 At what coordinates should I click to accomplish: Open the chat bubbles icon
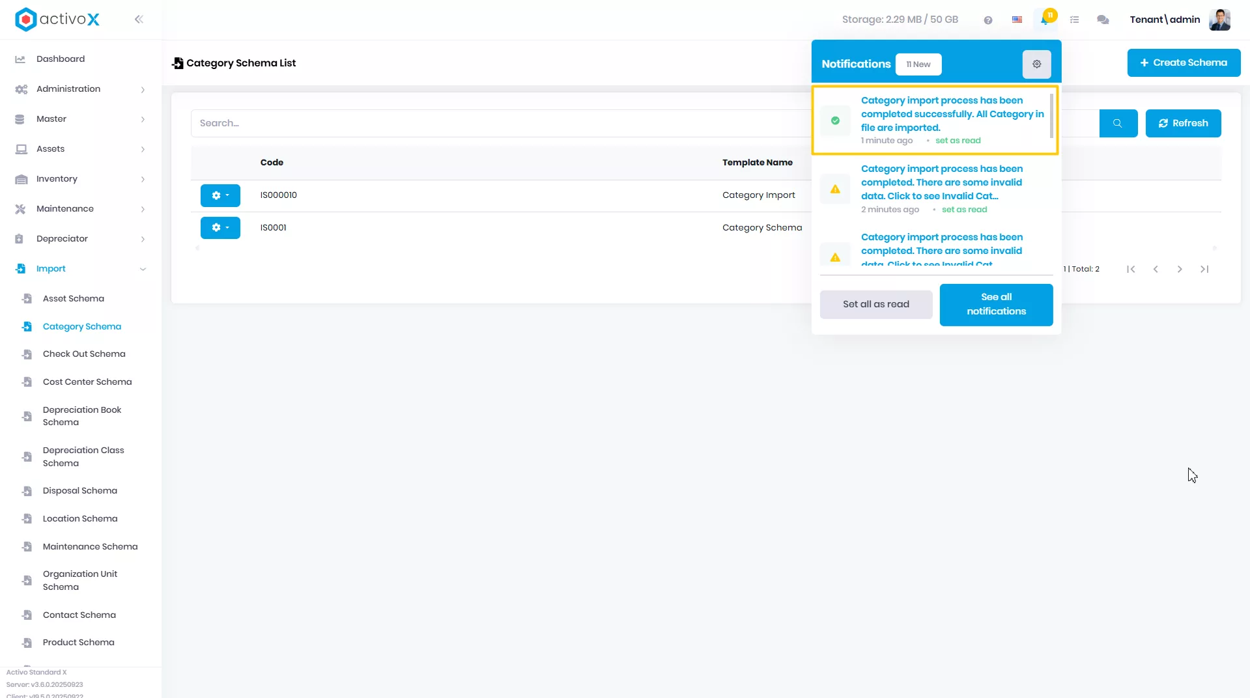pyautogui.click(x=1103, y=20)
